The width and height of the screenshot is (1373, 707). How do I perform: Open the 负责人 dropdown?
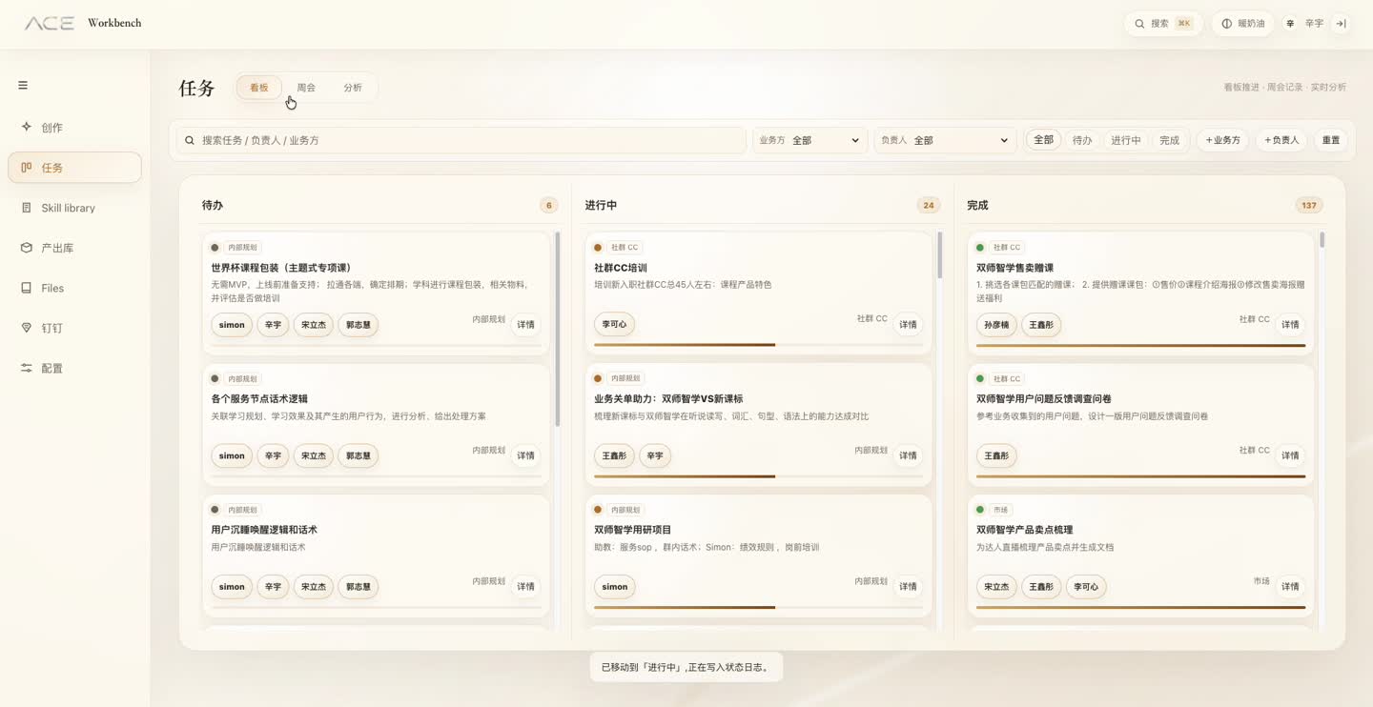click(x=945, y=140)
